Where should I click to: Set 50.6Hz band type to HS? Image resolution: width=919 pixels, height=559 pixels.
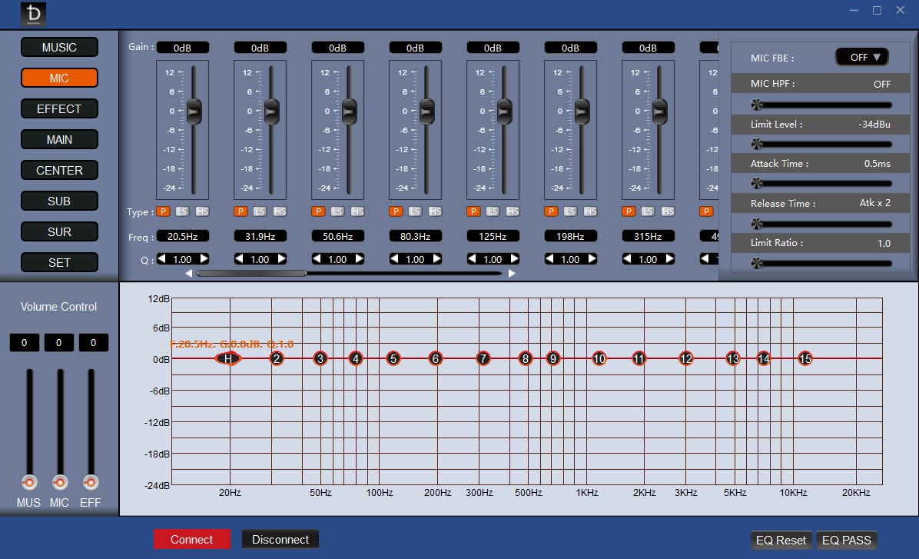click(357, 211)
